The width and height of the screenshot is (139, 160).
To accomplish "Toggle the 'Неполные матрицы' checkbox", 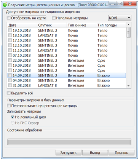I will point(54,18).
